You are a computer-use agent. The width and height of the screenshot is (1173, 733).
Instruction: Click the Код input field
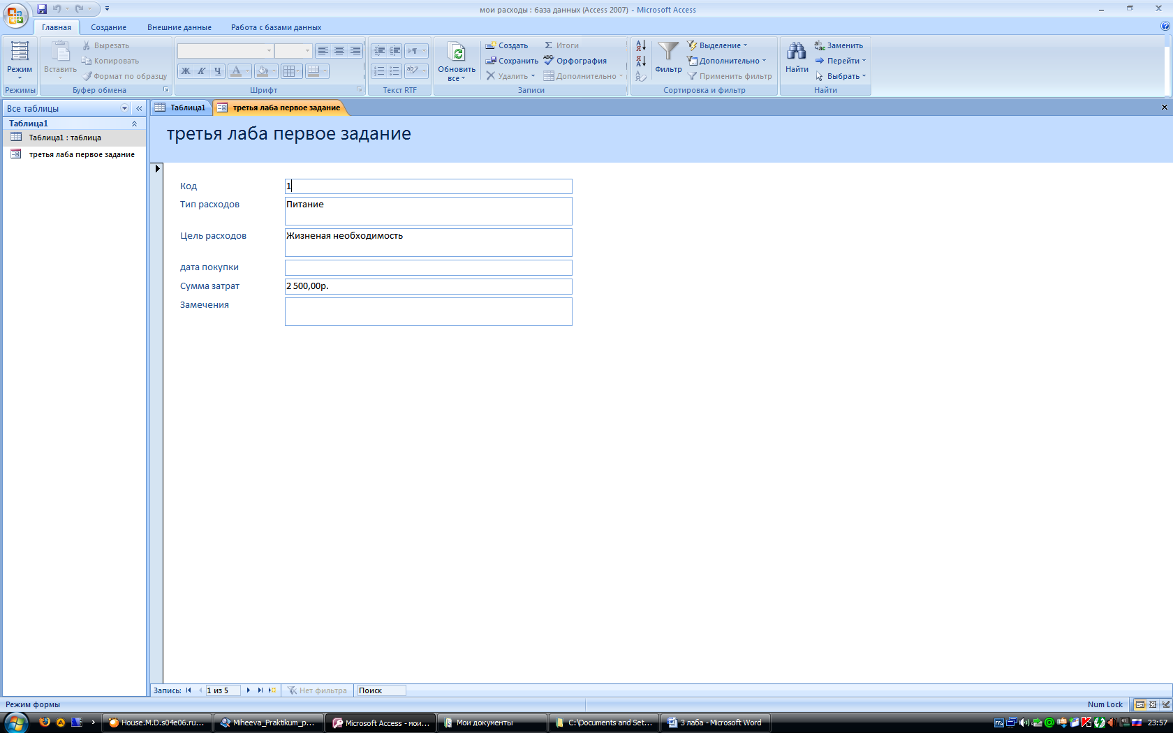click(x=429, y=186)
